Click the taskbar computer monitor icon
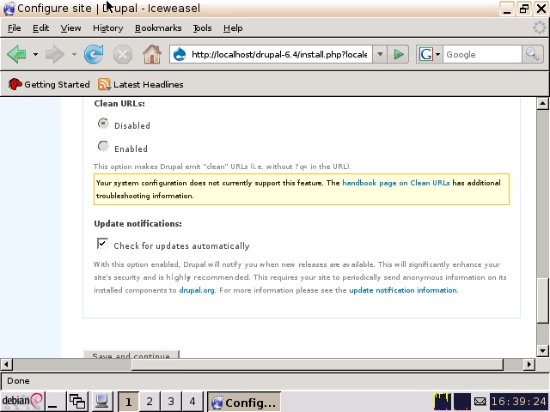 coord(102,402)
